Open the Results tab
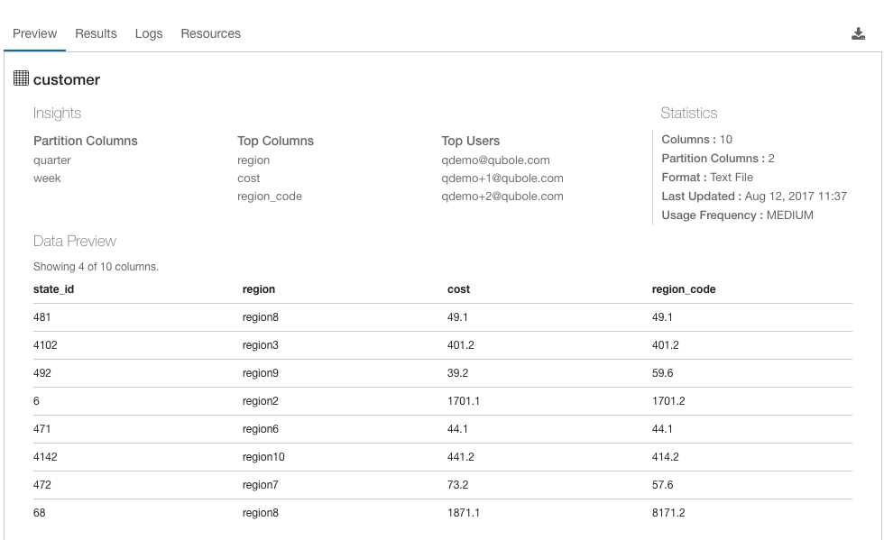The width and height of the screenshot is (884, 540). 96,34
